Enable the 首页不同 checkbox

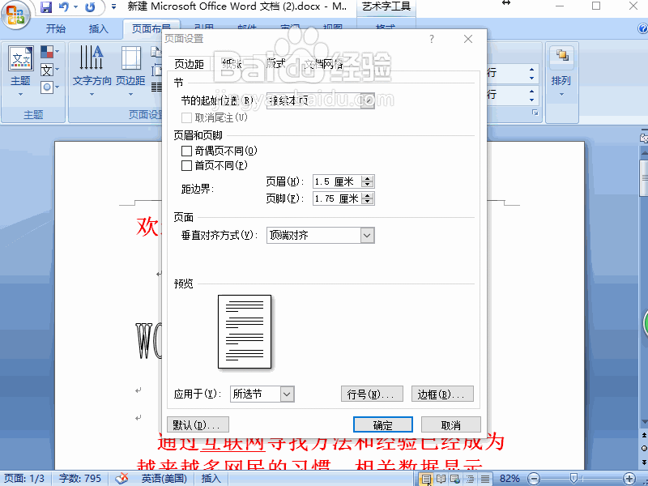186,166
